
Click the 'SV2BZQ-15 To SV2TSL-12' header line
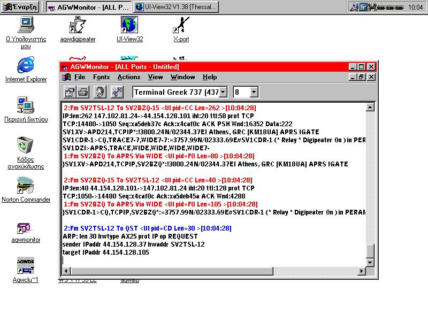(x=158, y=180)
